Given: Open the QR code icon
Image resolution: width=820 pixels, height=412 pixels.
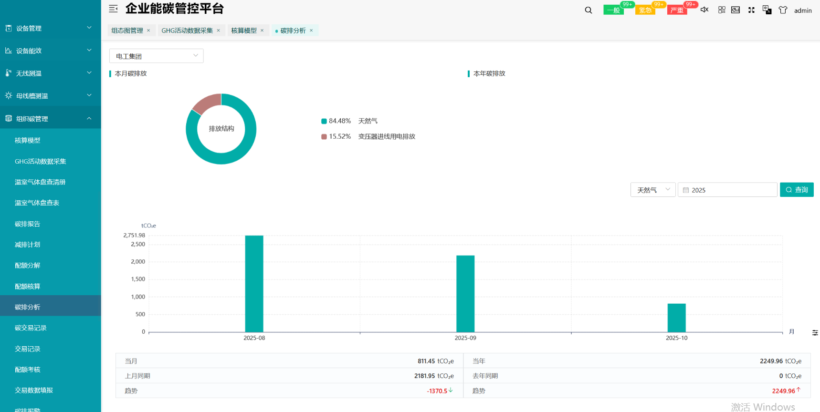Looking at the screenshot, I should 722,10.
